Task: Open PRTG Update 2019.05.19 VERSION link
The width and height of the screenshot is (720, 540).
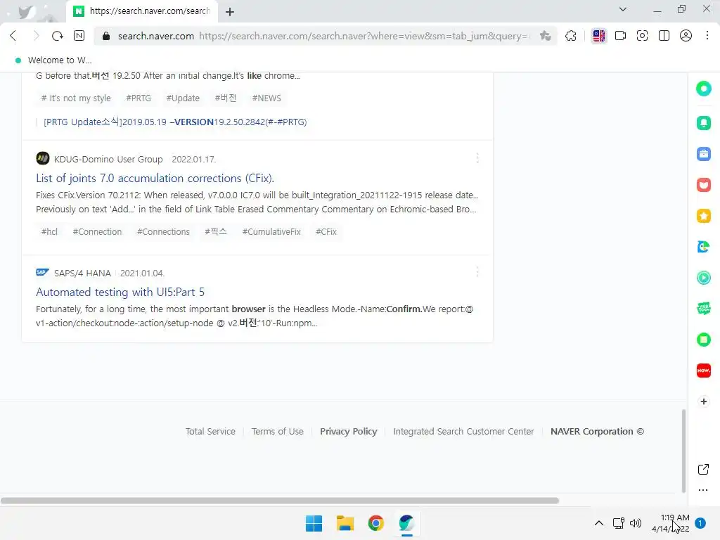Action: 175,122
